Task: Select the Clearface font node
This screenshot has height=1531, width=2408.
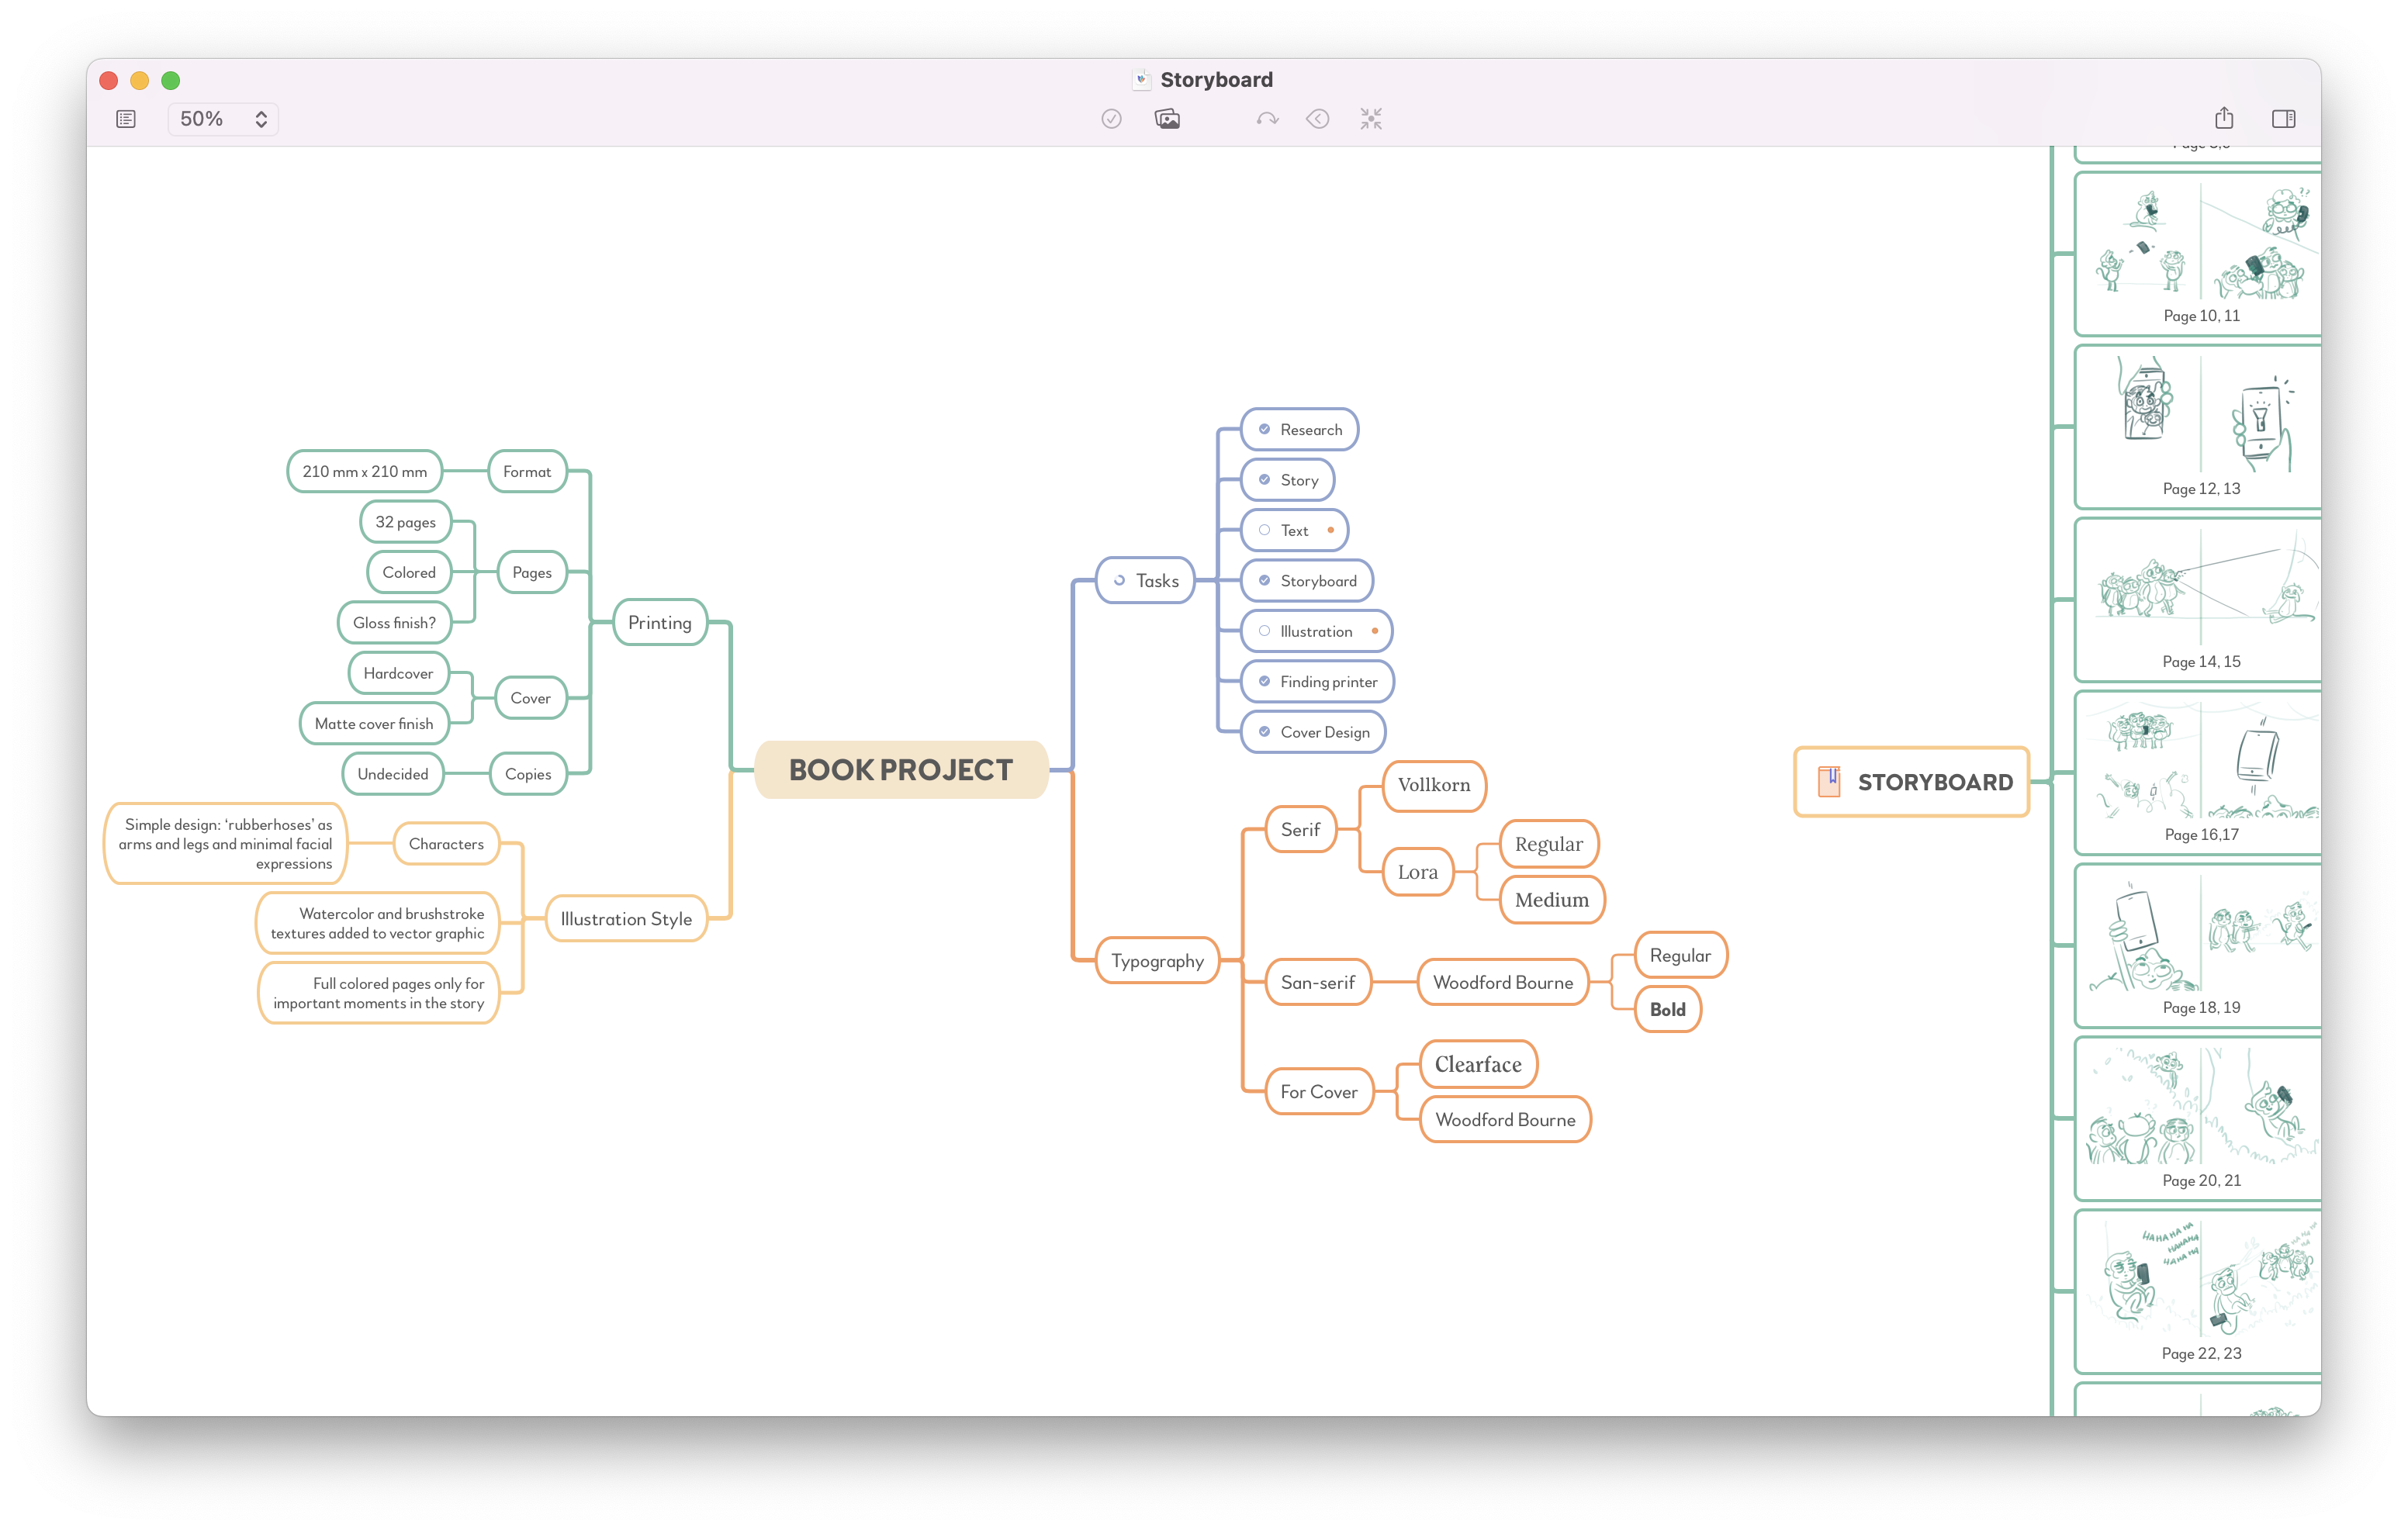Action: coord(1478,1064)
